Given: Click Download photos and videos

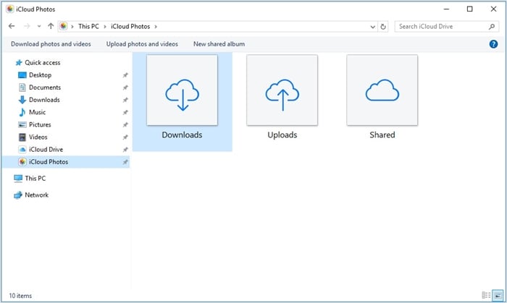Looking at the screenshot, I should [x=51, y=44].
